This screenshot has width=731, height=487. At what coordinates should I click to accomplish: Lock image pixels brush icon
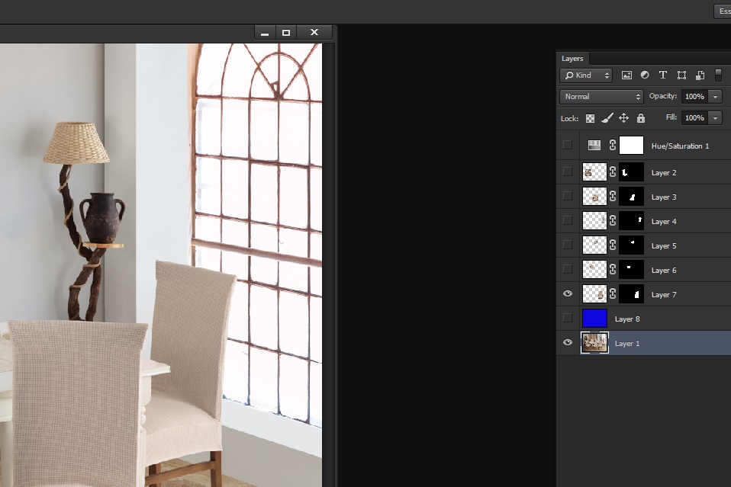coord(607,118)
